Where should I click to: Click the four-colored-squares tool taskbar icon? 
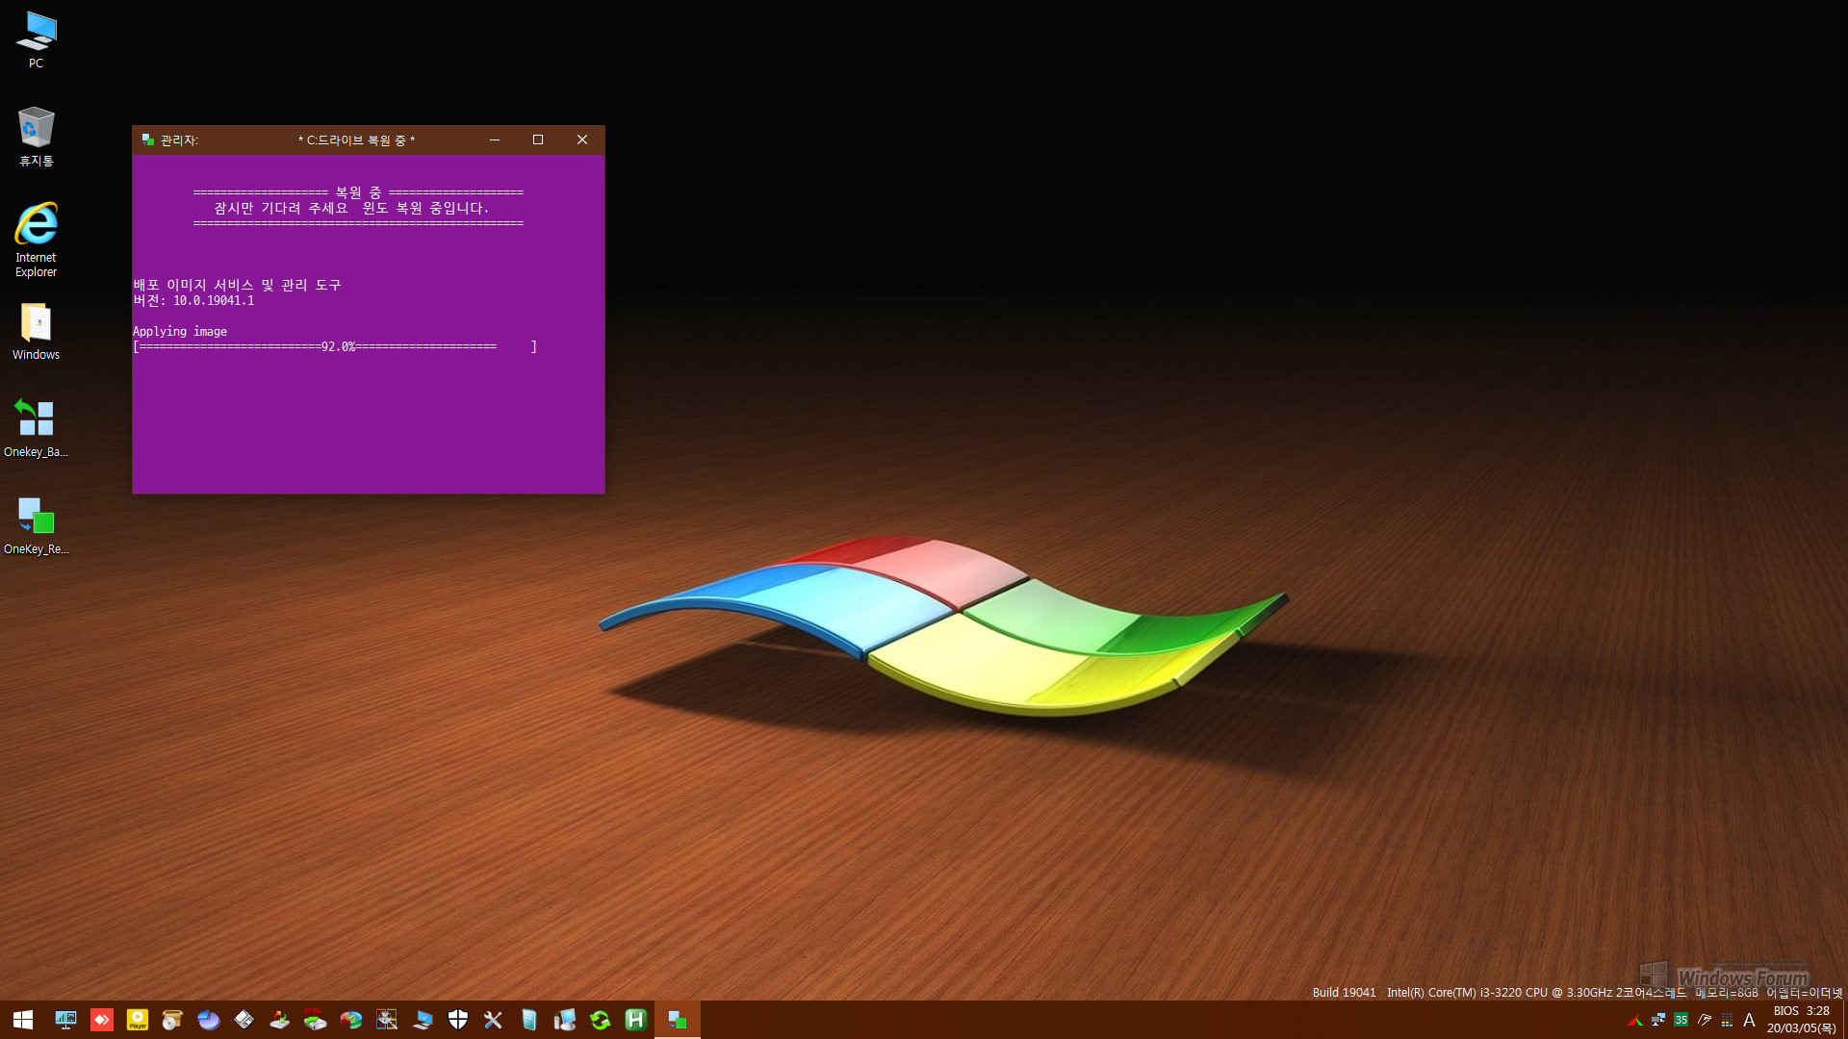pos(387,1020)
